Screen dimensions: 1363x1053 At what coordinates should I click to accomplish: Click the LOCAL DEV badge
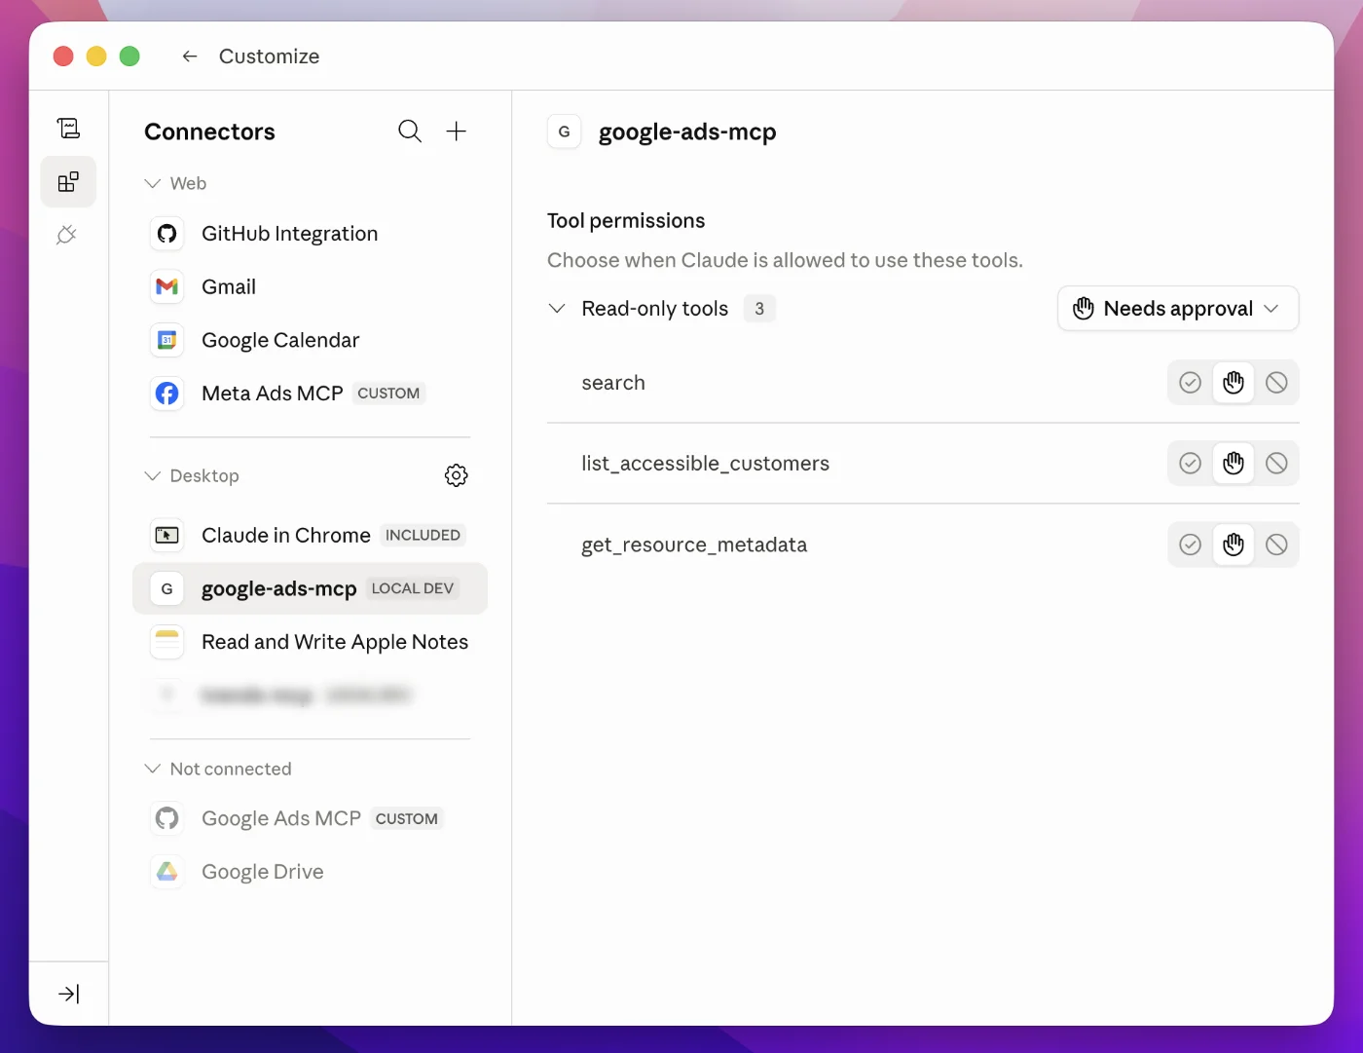(x=413, y=588)
